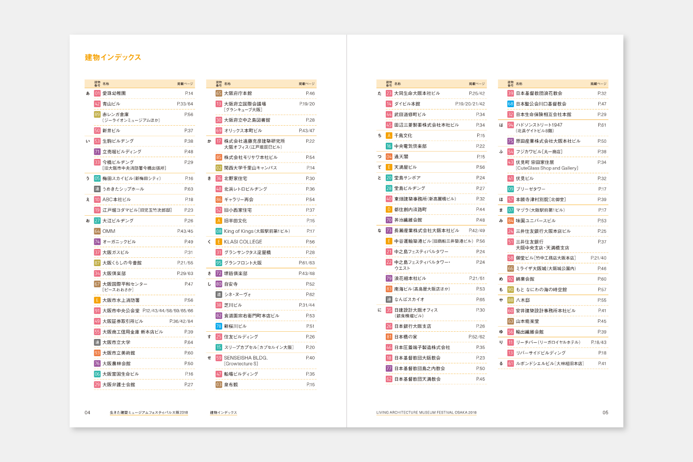
Task: Click the purple 71 badge beside 立売堀ビルディング
Action: point(97,152)
